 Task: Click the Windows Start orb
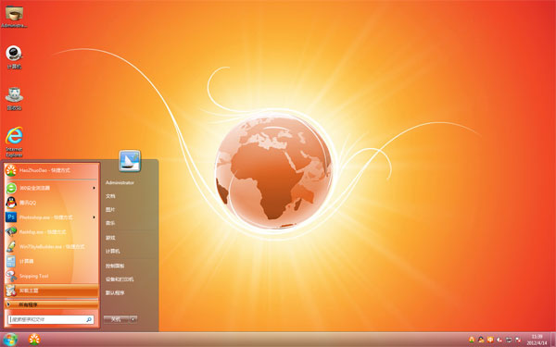tap(10, 340)
